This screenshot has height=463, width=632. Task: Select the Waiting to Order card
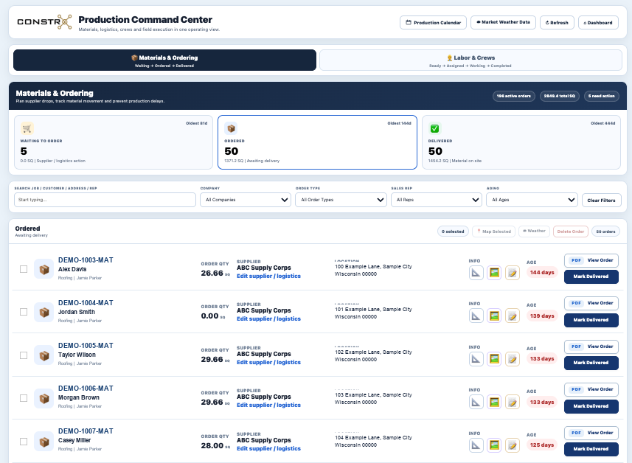[114, 142]
